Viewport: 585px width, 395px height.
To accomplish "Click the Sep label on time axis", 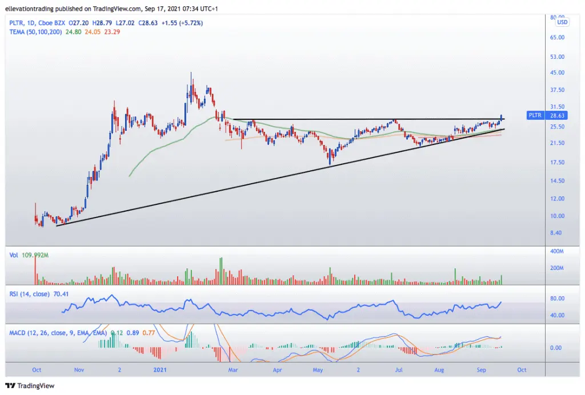I will click(481, 370).
